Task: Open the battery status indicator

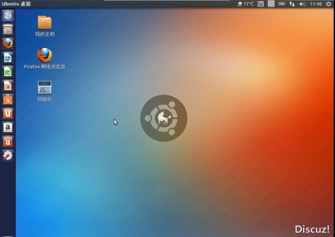Action: tap(282, 4)
